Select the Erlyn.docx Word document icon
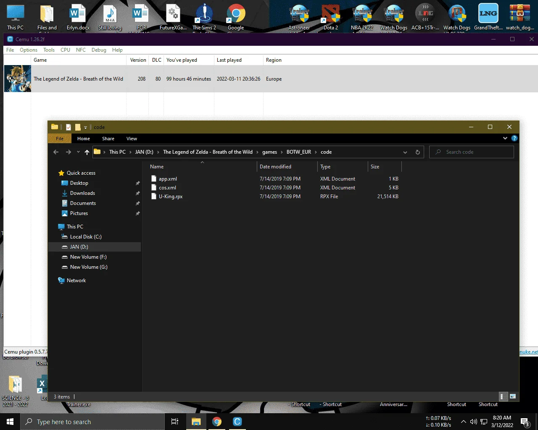The height and width of the screenshot is (430, 538). [78, 17]
